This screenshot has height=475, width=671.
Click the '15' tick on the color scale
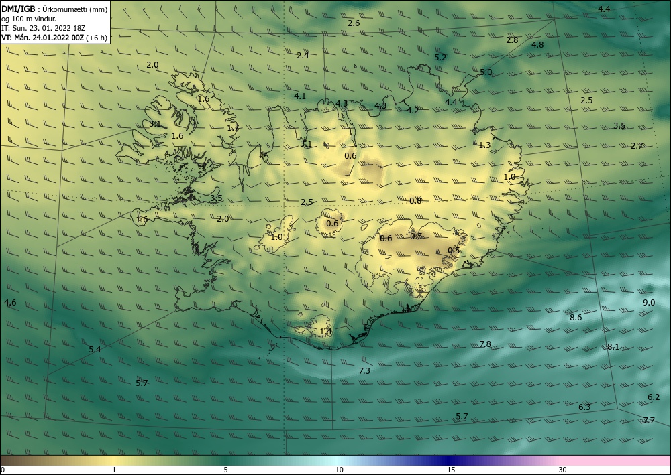click(x=451, y=470)
